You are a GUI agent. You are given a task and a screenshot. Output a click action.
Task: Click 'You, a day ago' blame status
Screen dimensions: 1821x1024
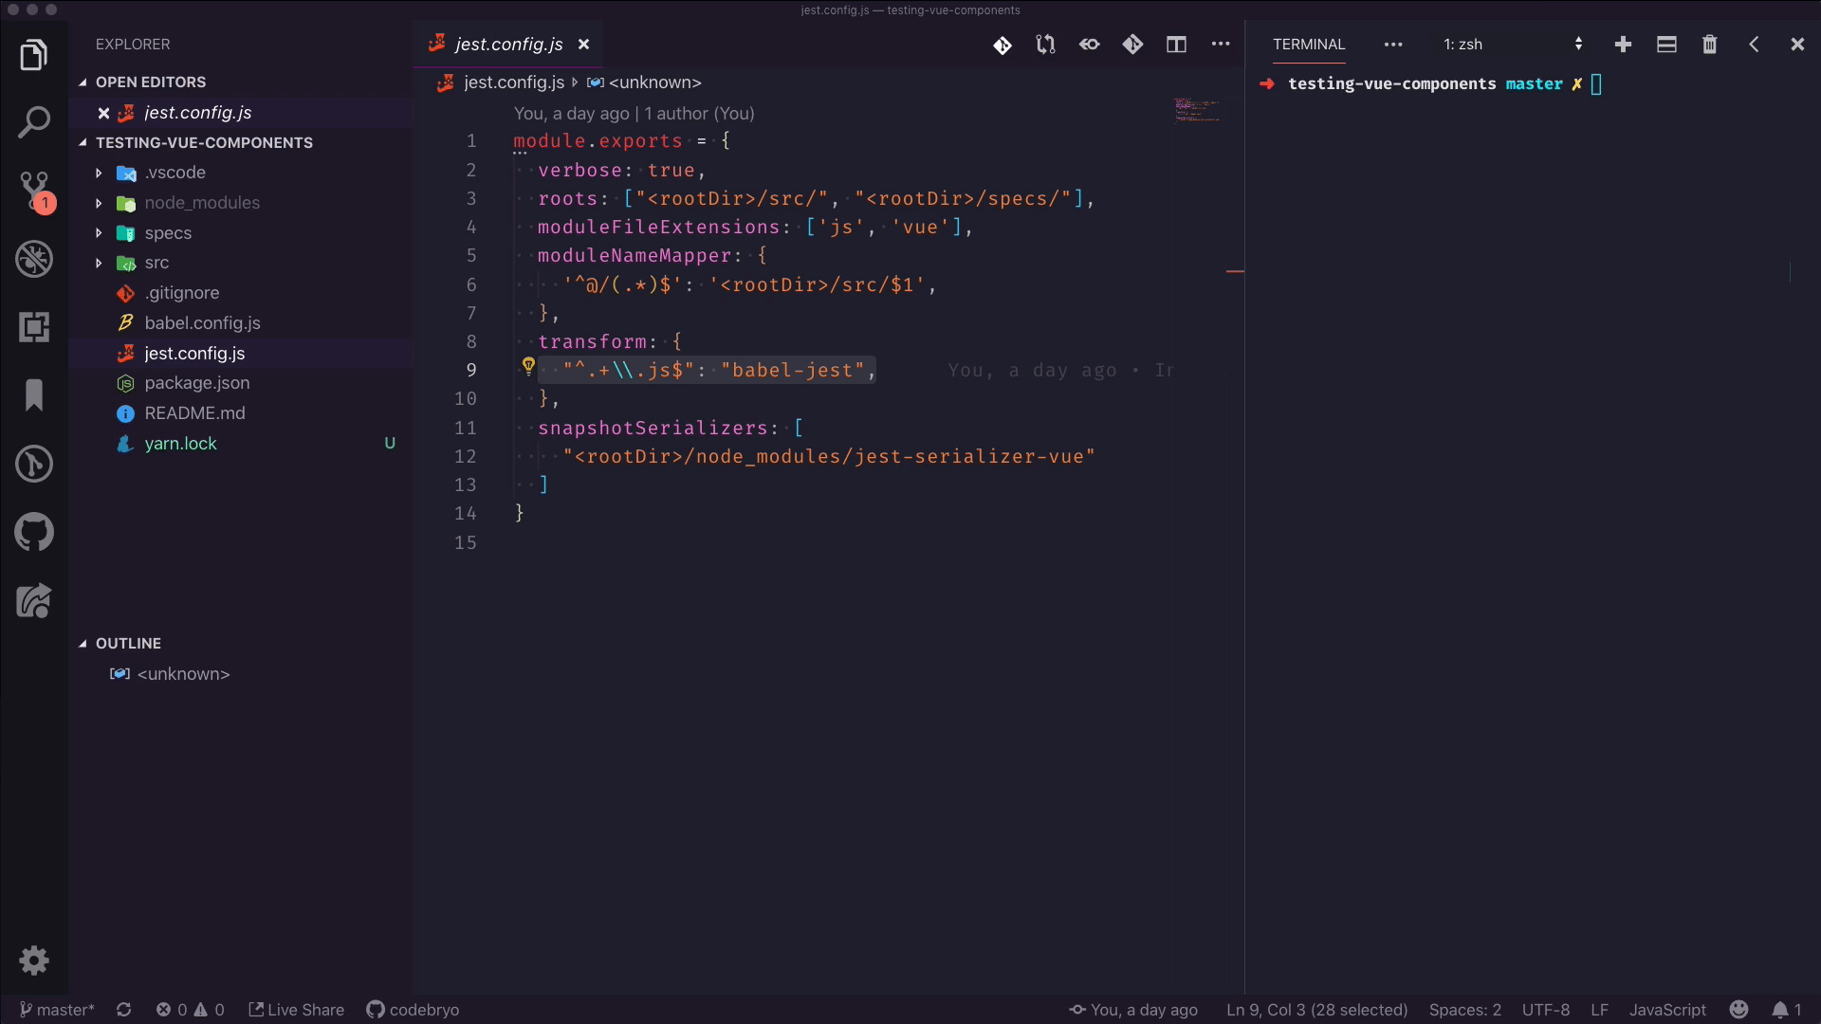(x=1133, y=1010)
